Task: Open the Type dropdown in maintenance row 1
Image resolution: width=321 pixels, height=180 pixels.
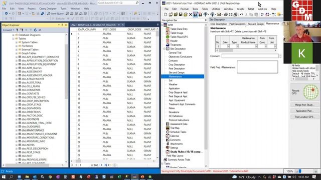Action: [x=237, y=46]
